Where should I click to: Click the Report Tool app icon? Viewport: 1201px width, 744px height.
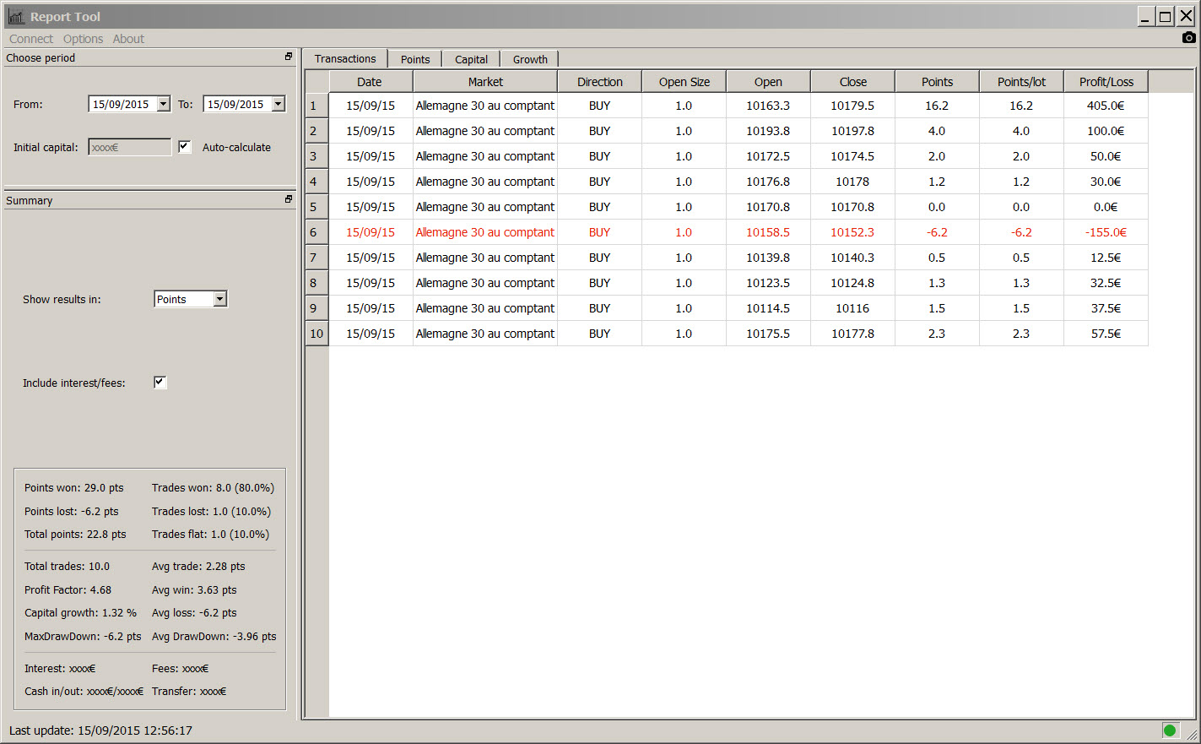[x=16, y=16]
